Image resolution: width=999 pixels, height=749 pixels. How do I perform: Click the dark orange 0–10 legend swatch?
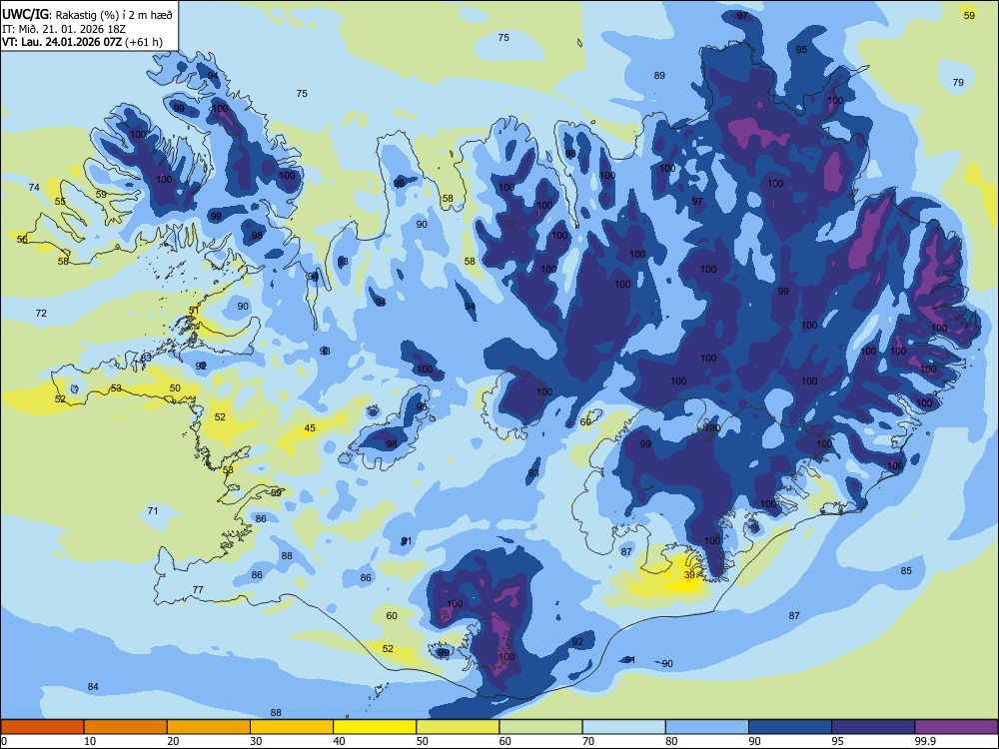pos(42,727)
